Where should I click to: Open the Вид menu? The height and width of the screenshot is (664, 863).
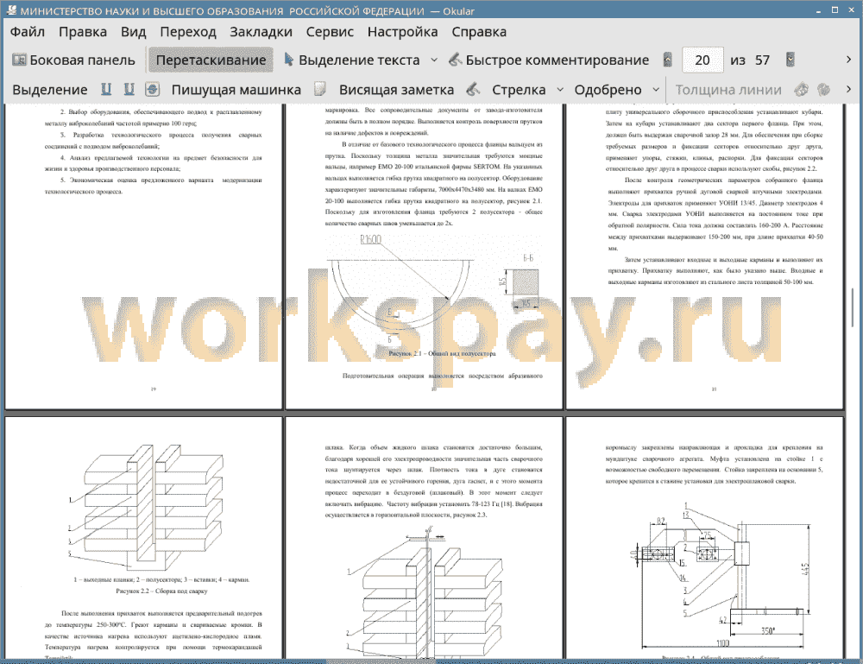pyautogui.click(x=133, y=32)
